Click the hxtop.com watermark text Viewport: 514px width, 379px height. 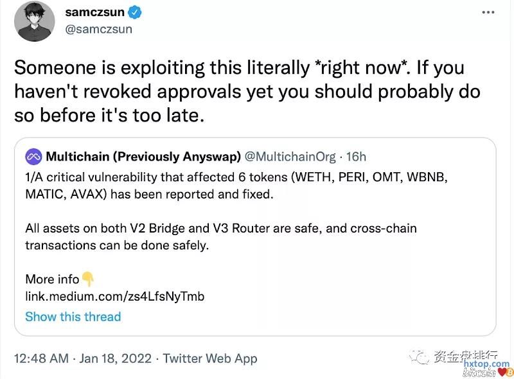(x=486, y=364)
